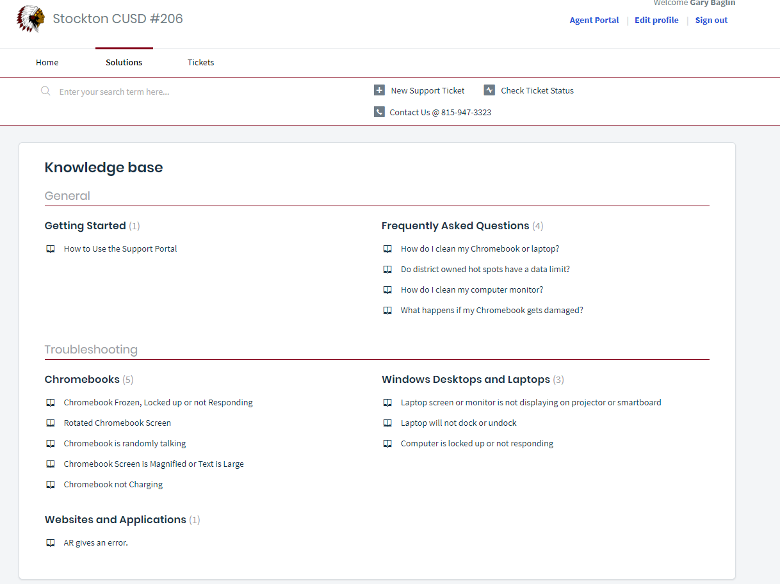The image size is (780, 584).
Task: Click book icon beside Chromebook Screen is Magnified
Action: click(51, 464)
